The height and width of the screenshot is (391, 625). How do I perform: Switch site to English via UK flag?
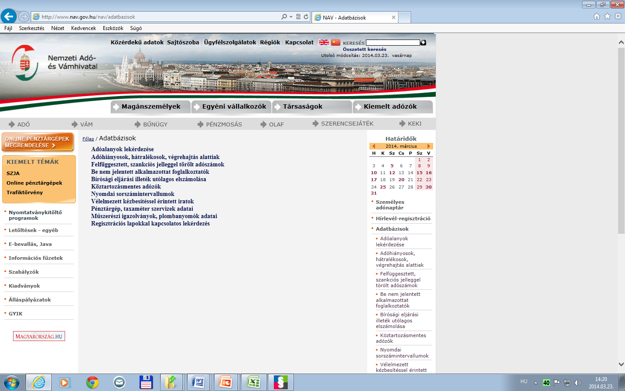pyautogui.click(x=324, y=42)
